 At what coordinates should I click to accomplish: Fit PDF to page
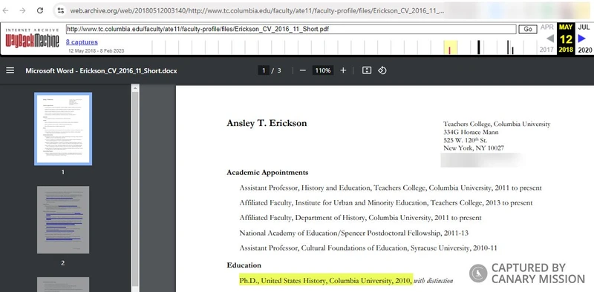[366, 70]
